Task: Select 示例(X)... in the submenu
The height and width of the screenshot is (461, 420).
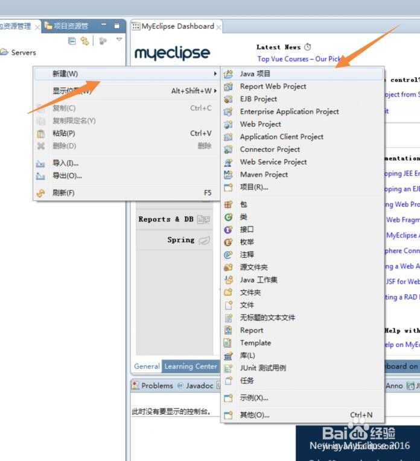Action: [302, 398]
